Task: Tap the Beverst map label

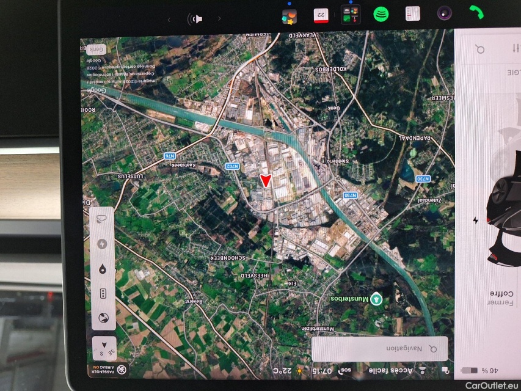Action: (x=193, y=301)
